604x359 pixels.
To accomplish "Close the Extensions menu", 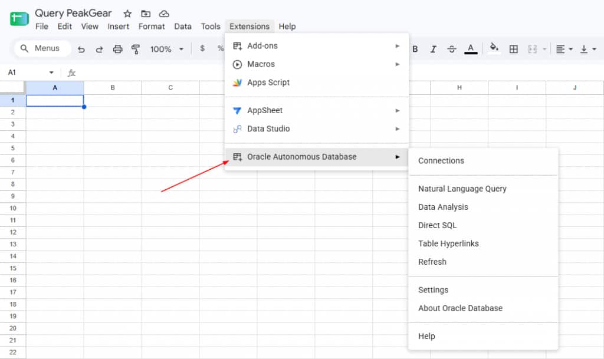I will click(x=250, y=27).
